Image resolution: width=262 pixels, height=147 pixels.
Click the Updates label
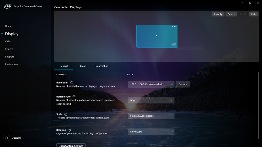coord(16,138)
